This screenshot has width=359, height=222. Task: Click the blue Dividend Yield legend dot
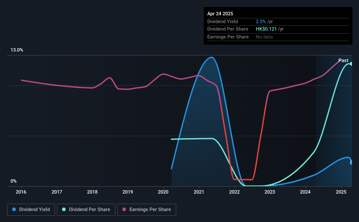(14, 209)
